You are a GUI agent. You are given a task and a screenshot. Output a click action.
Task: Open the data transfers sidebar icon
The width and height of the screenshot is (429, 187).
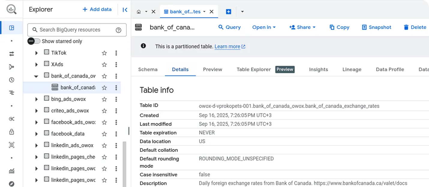[x=12, y=54]
